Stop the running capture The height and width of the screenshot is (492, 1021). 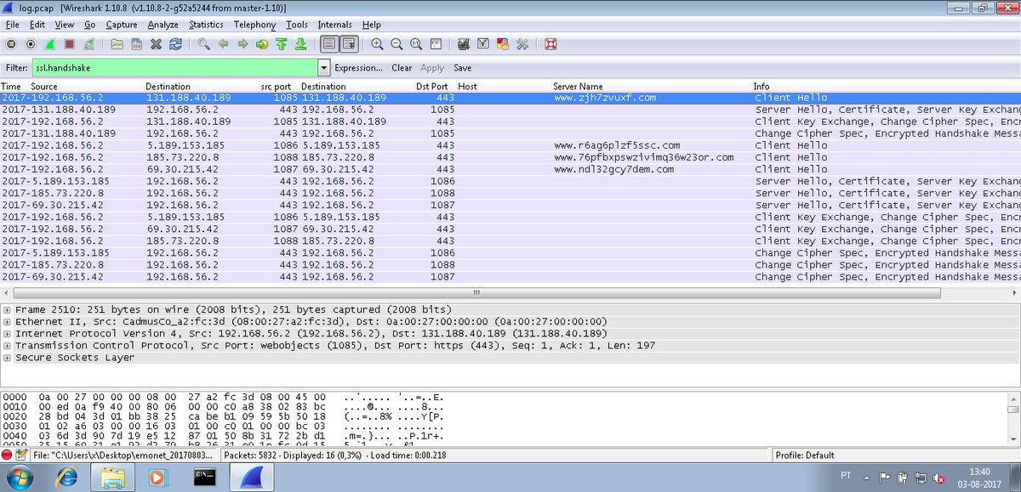pos(67,43)
